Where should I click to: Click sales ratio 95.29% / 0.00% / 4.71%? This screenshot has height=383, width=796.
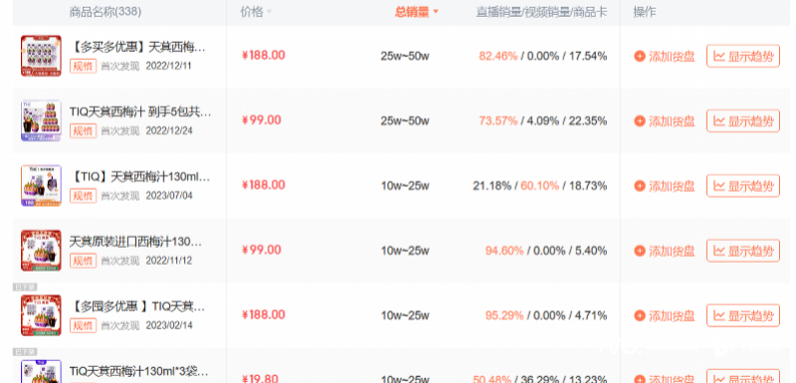pyautogui.click(x=546, y=315)
